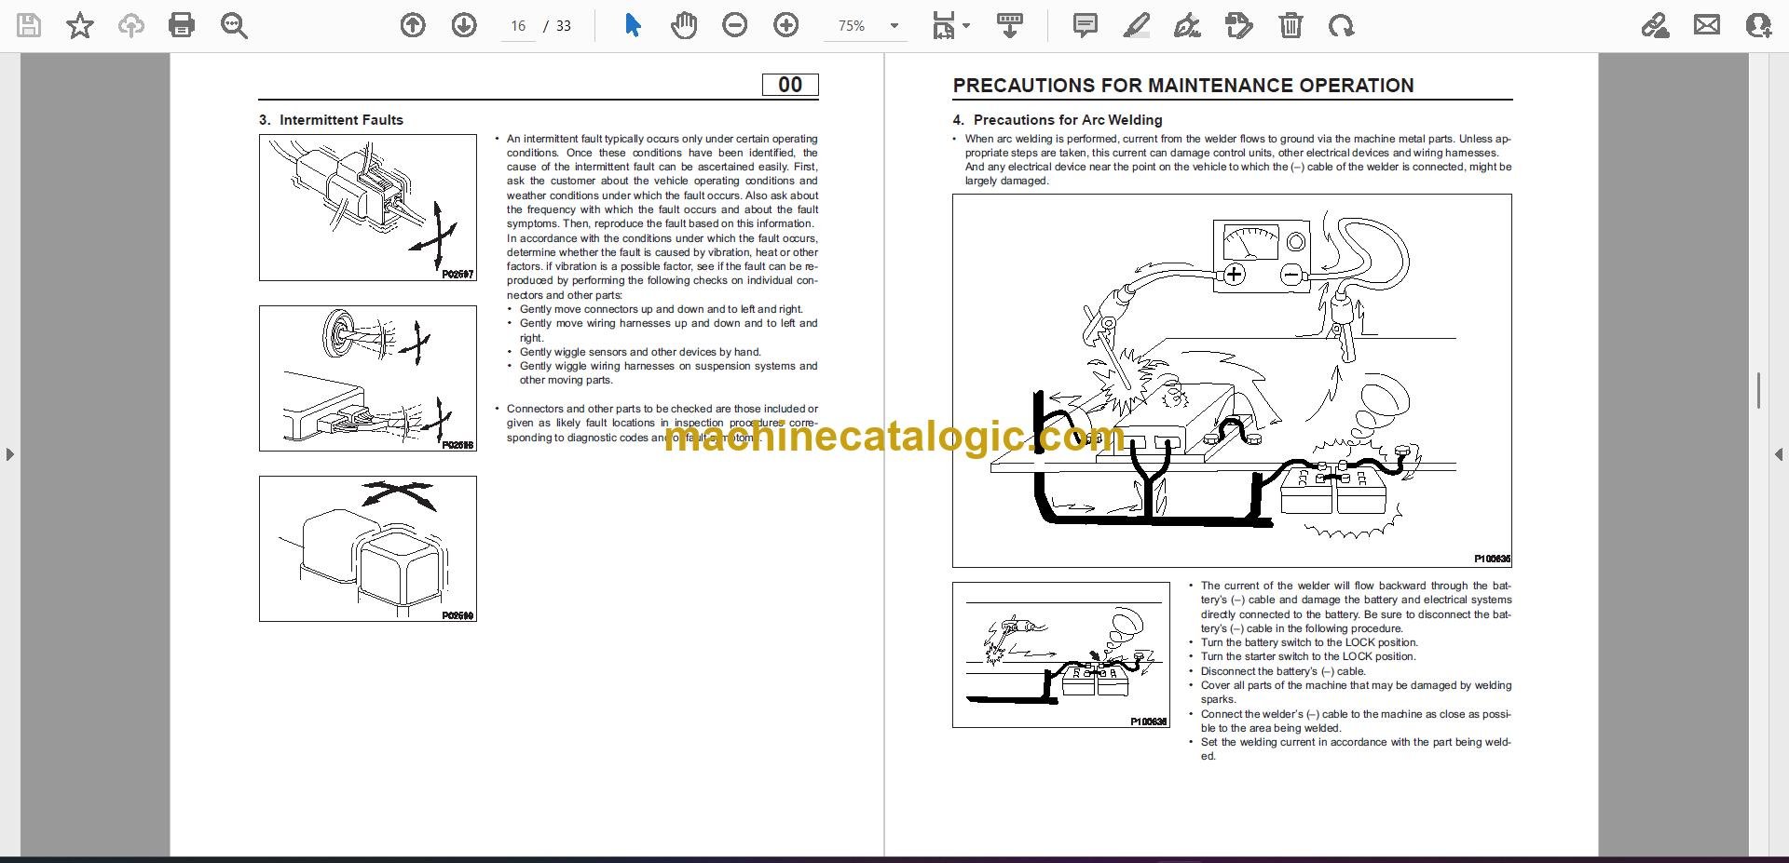Delete with the trash icon
This screenshot has height=863, width=1789.
[x=1291, y=25]
